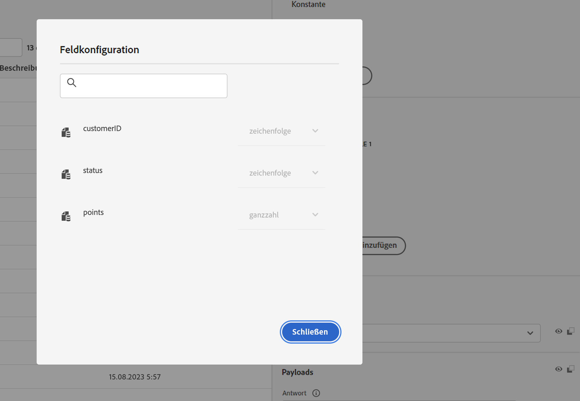Select the points field name
The image size is (580, 401).
point(93,212)
